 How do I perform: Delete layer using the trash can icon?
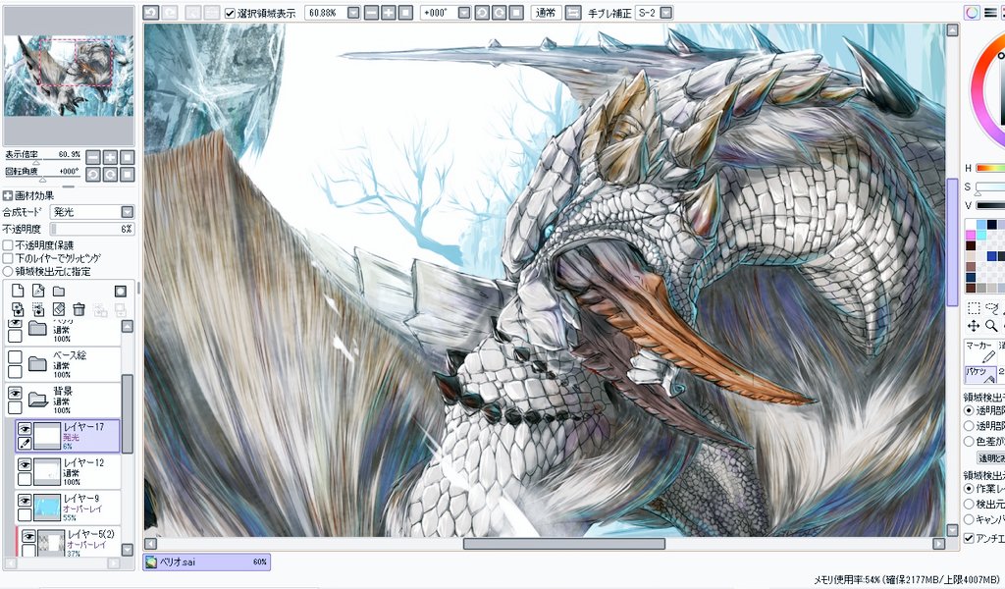(79, 310)
